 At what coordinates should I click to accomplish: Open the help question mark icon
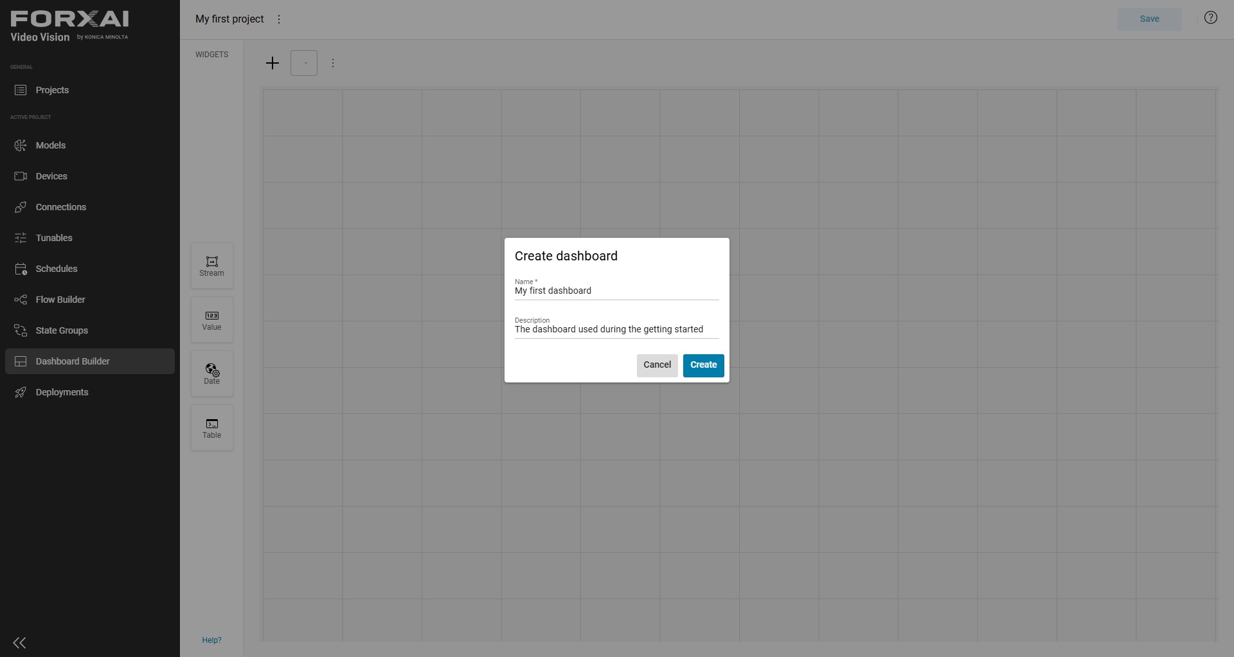tap(1211, 18)
